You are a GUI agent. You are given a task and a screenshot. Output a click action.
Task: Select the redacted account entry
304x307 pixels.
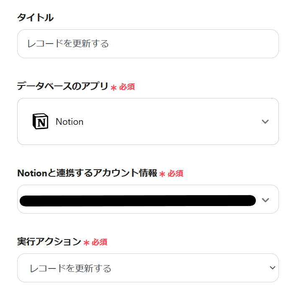(x=137, y=200)
